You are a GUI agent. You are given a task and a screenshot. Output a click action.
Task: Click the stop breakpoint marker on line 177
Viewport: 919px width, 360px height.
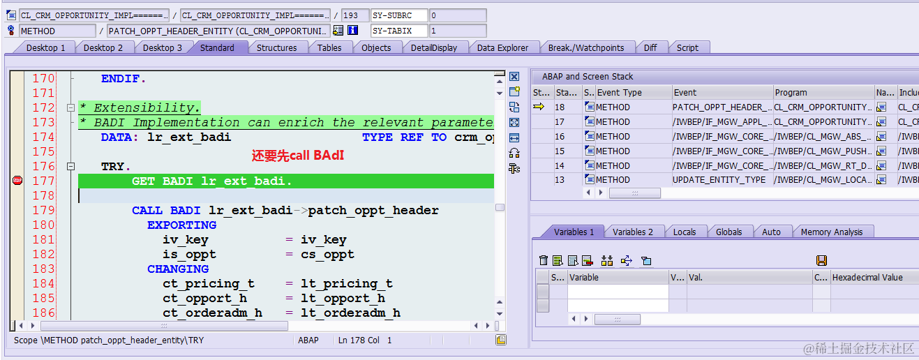(x=17, y=181)
